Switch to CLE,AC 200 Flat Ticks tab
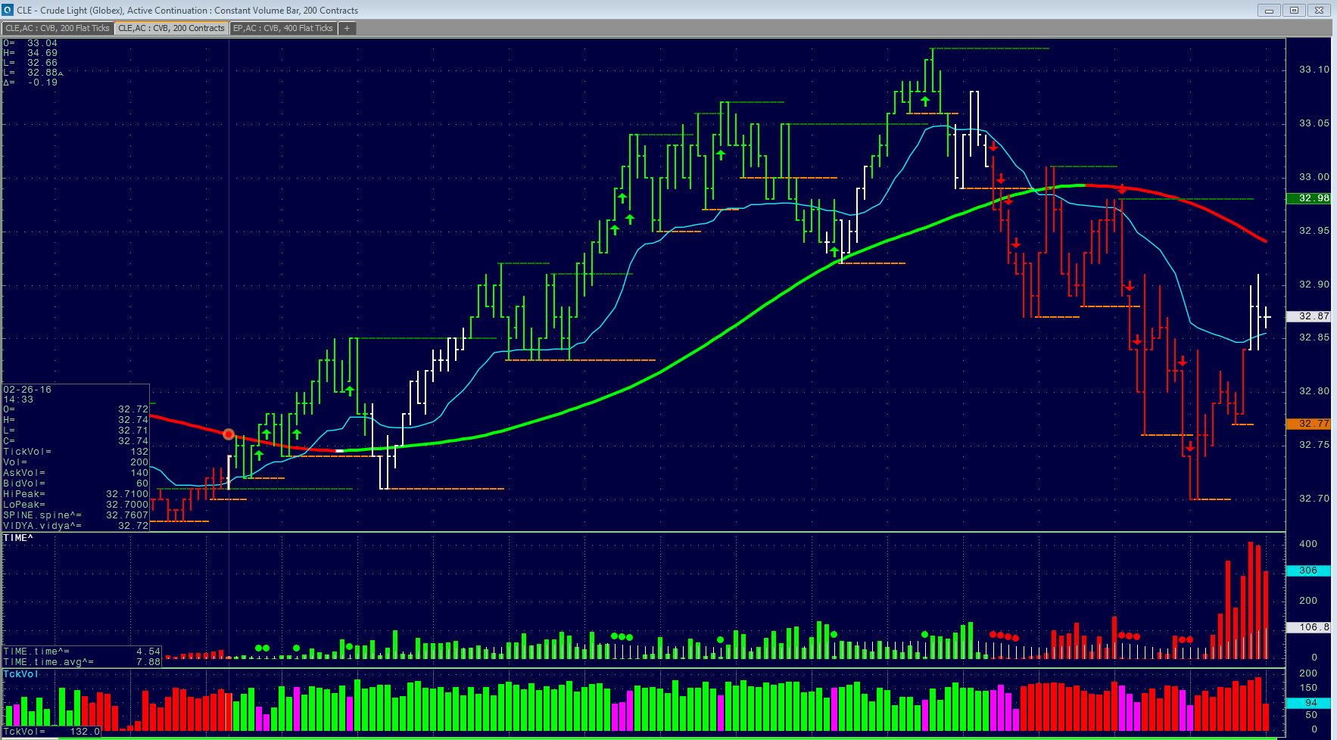Screen dimensions: 1337x740 click(x=58, y=28)
